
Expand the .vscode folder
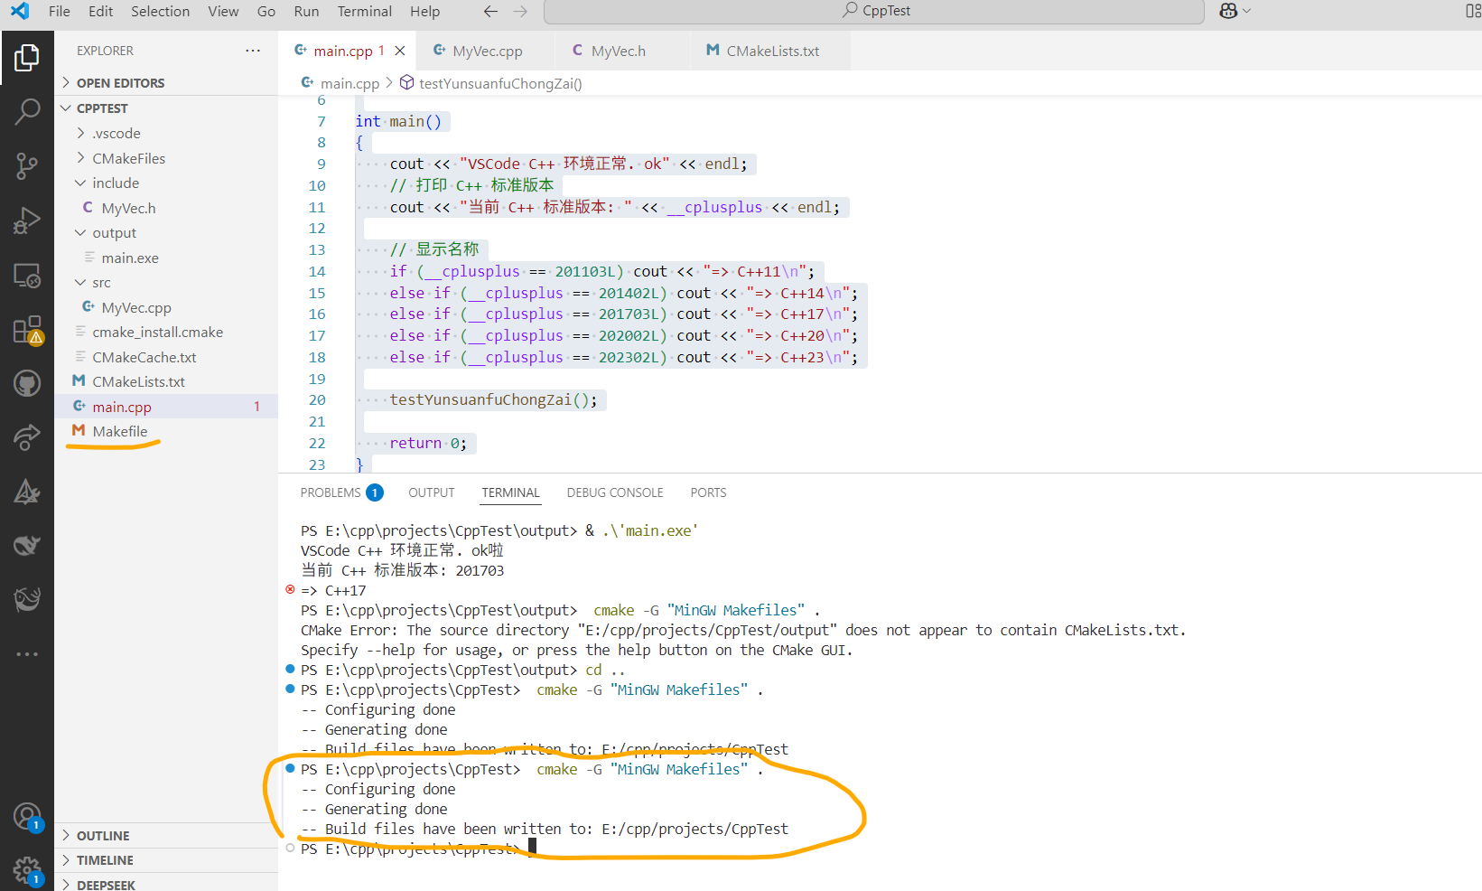pos(166,133)
